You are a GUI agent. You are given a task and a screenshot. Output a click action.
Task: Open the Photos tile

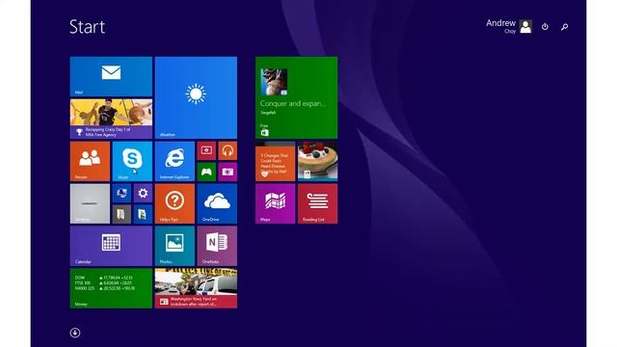coord(174,247)
